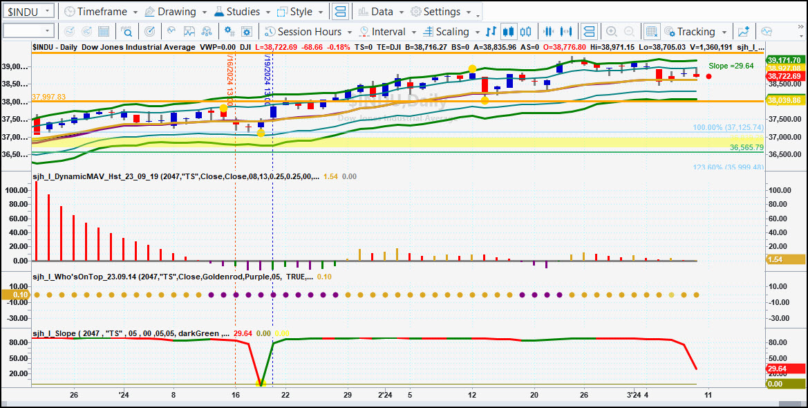
Task: Click the increase bar spacing icon
Action: coord(566,31)
